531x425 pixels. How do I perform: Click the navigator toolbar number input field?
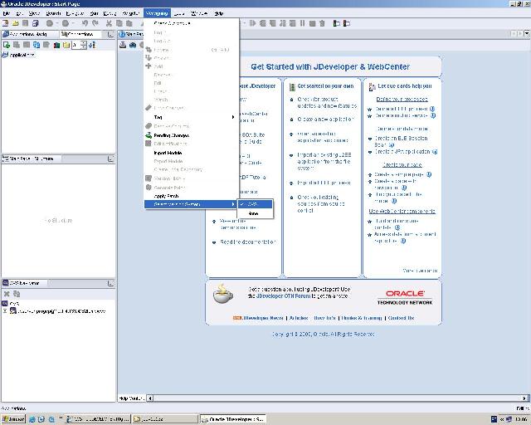point(76,45)
